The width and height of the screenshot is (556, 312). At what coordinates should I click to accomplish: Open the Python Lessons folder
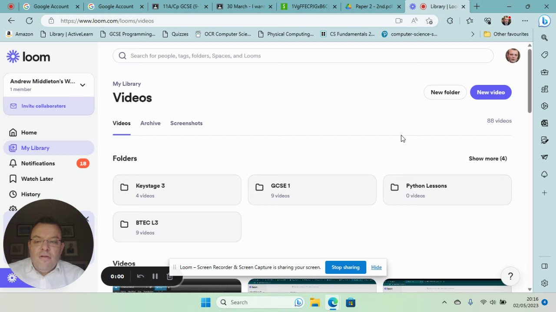[x=447, y=190]
